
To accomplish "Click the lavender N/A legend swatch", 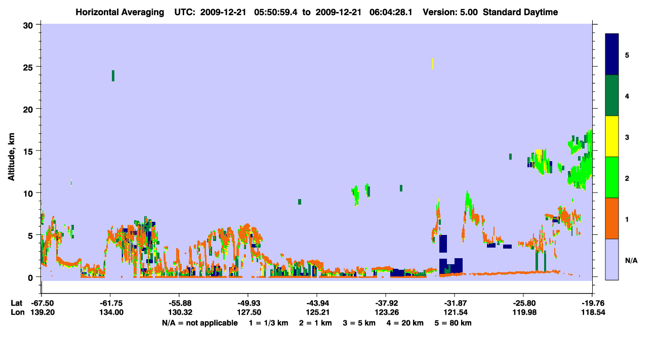I will [x=612, y=259].
